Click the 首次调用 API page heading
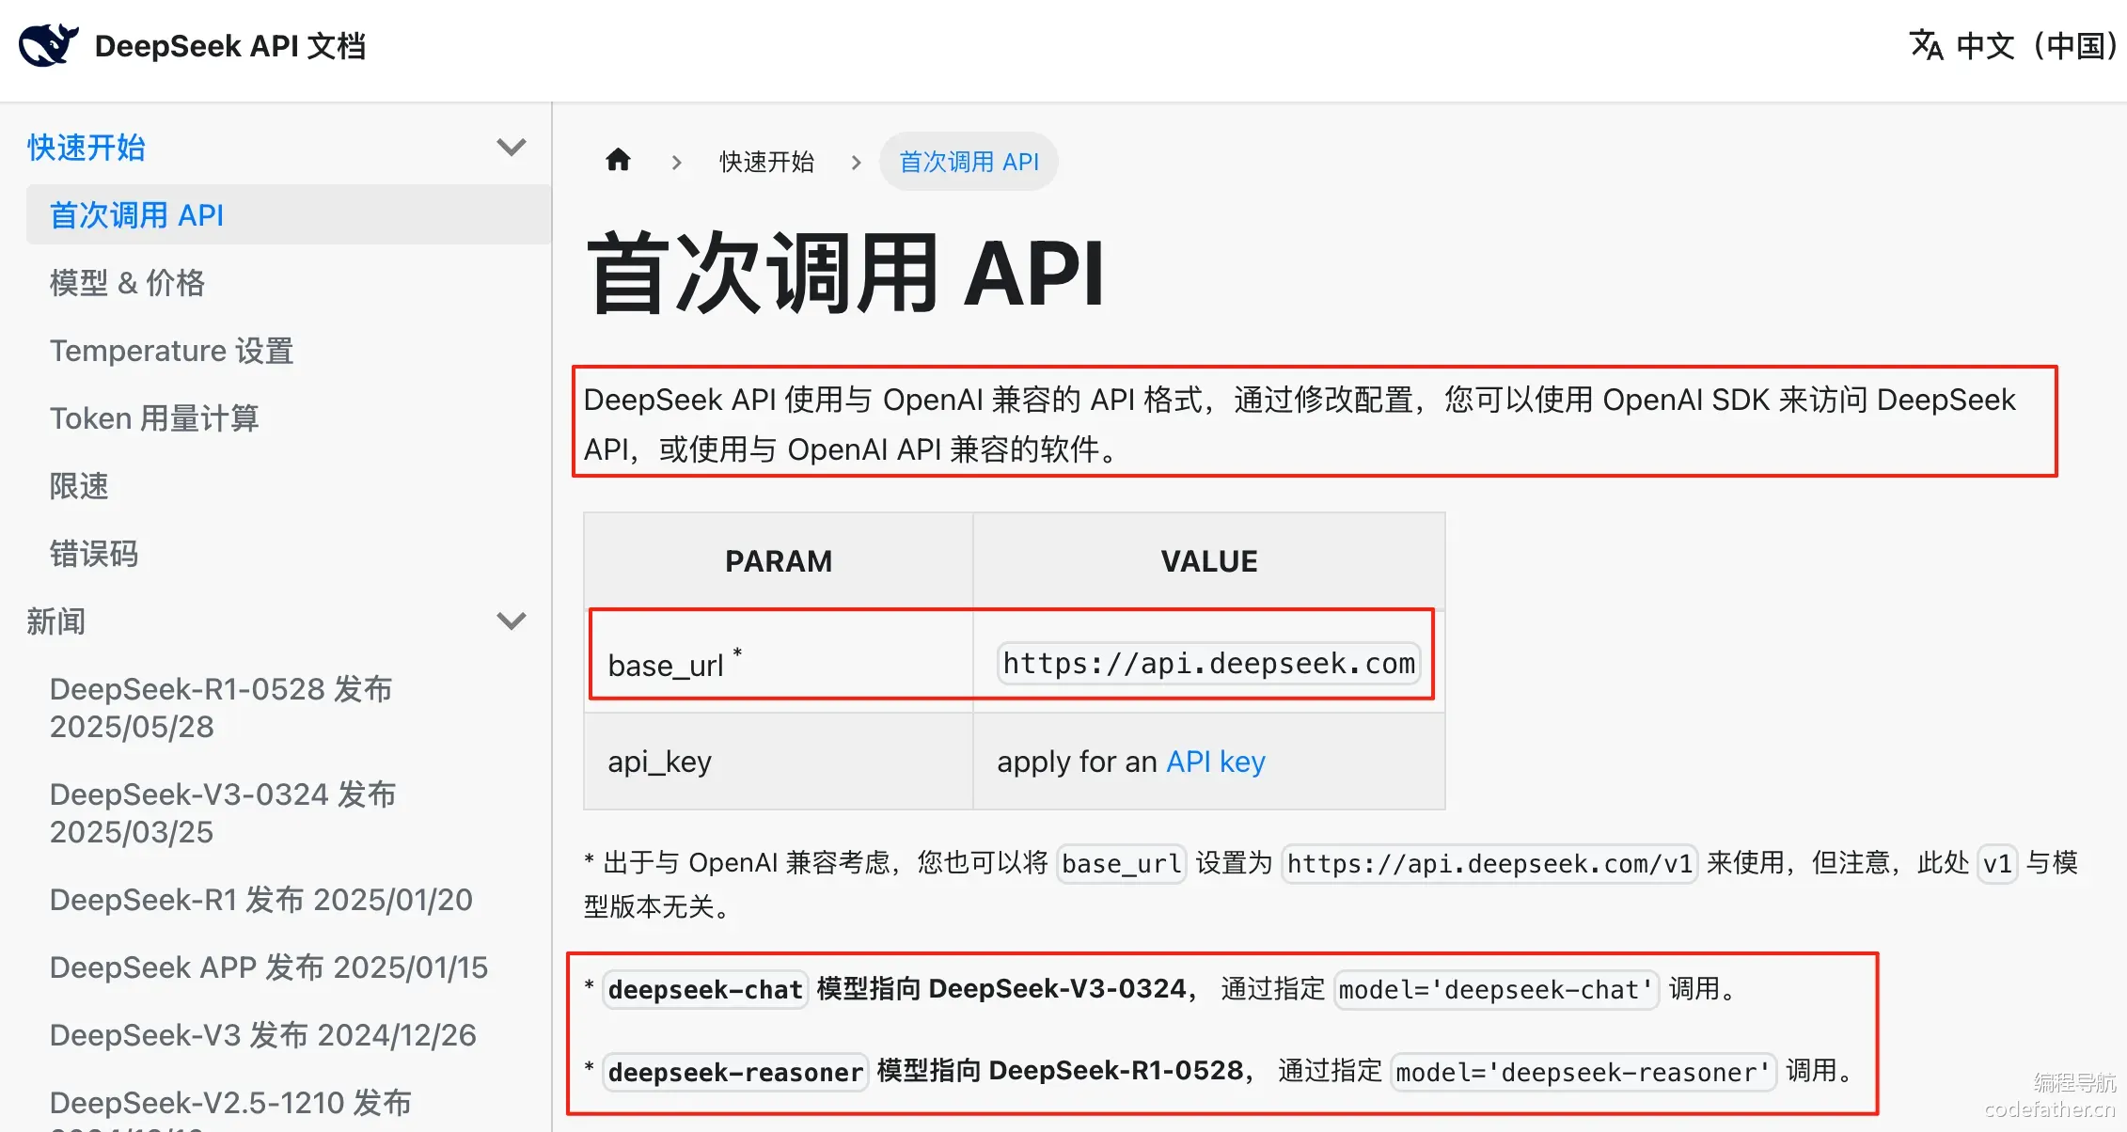Screen dimensions: 2127x1132 click(845, 274)
